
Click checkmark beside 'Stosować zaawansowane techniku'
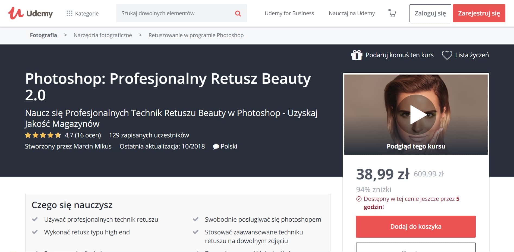click(x=195, y=232)
